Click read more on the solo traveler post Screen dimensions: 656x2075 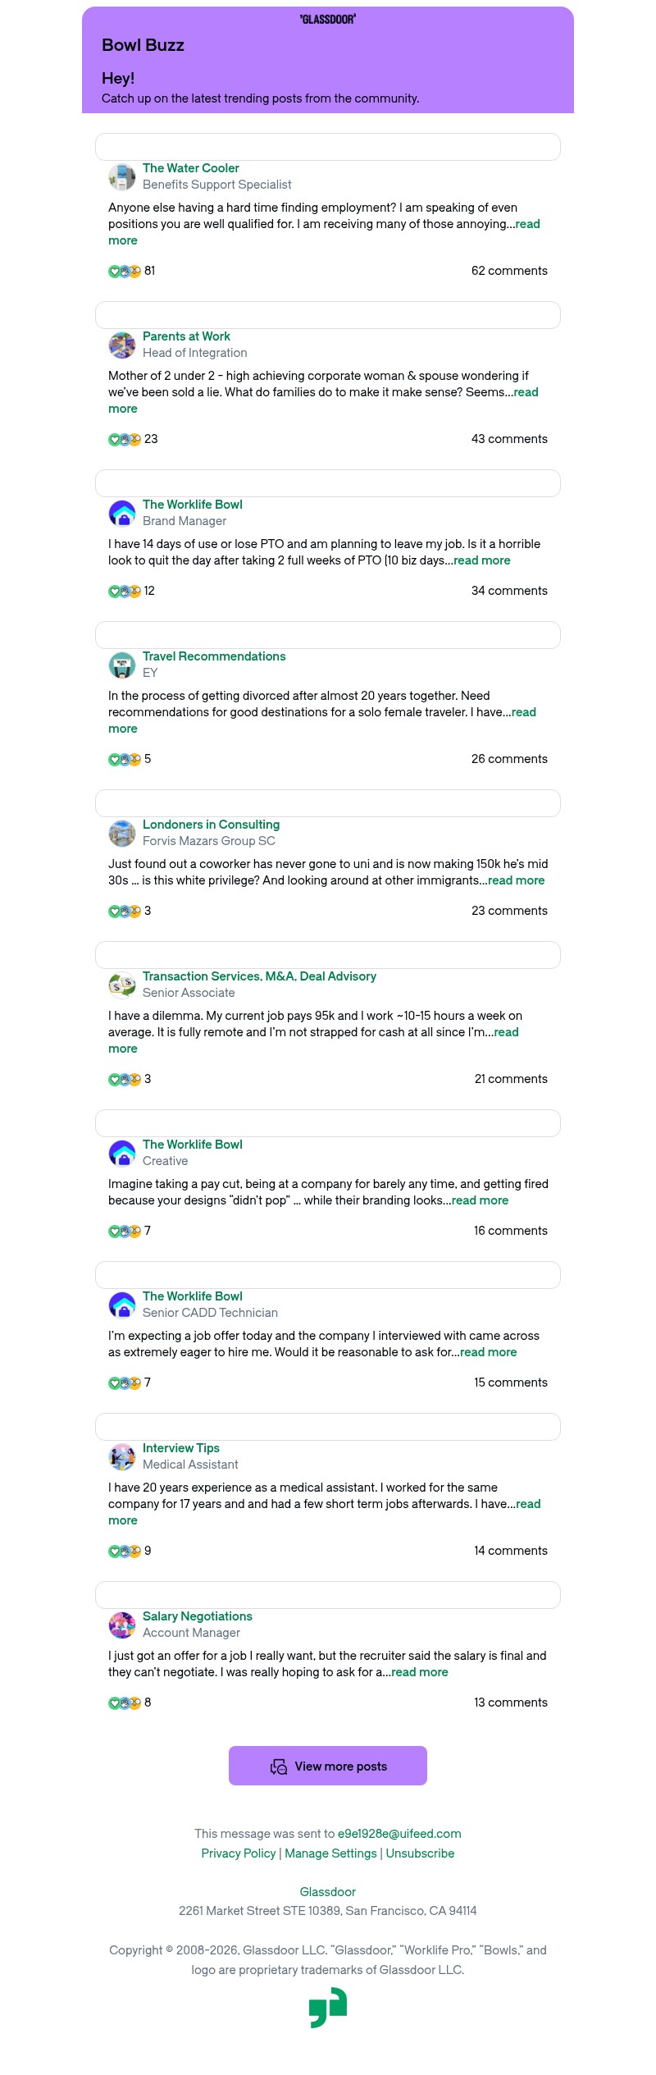pos(525,712)
